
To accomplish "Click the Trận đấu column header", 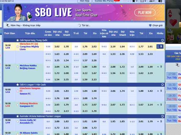I will tap(30, 33).
